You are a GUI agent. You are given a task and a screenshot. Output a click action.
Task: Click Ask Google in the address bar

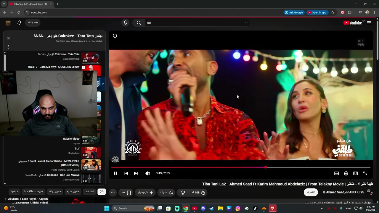[x=294, y=12]
